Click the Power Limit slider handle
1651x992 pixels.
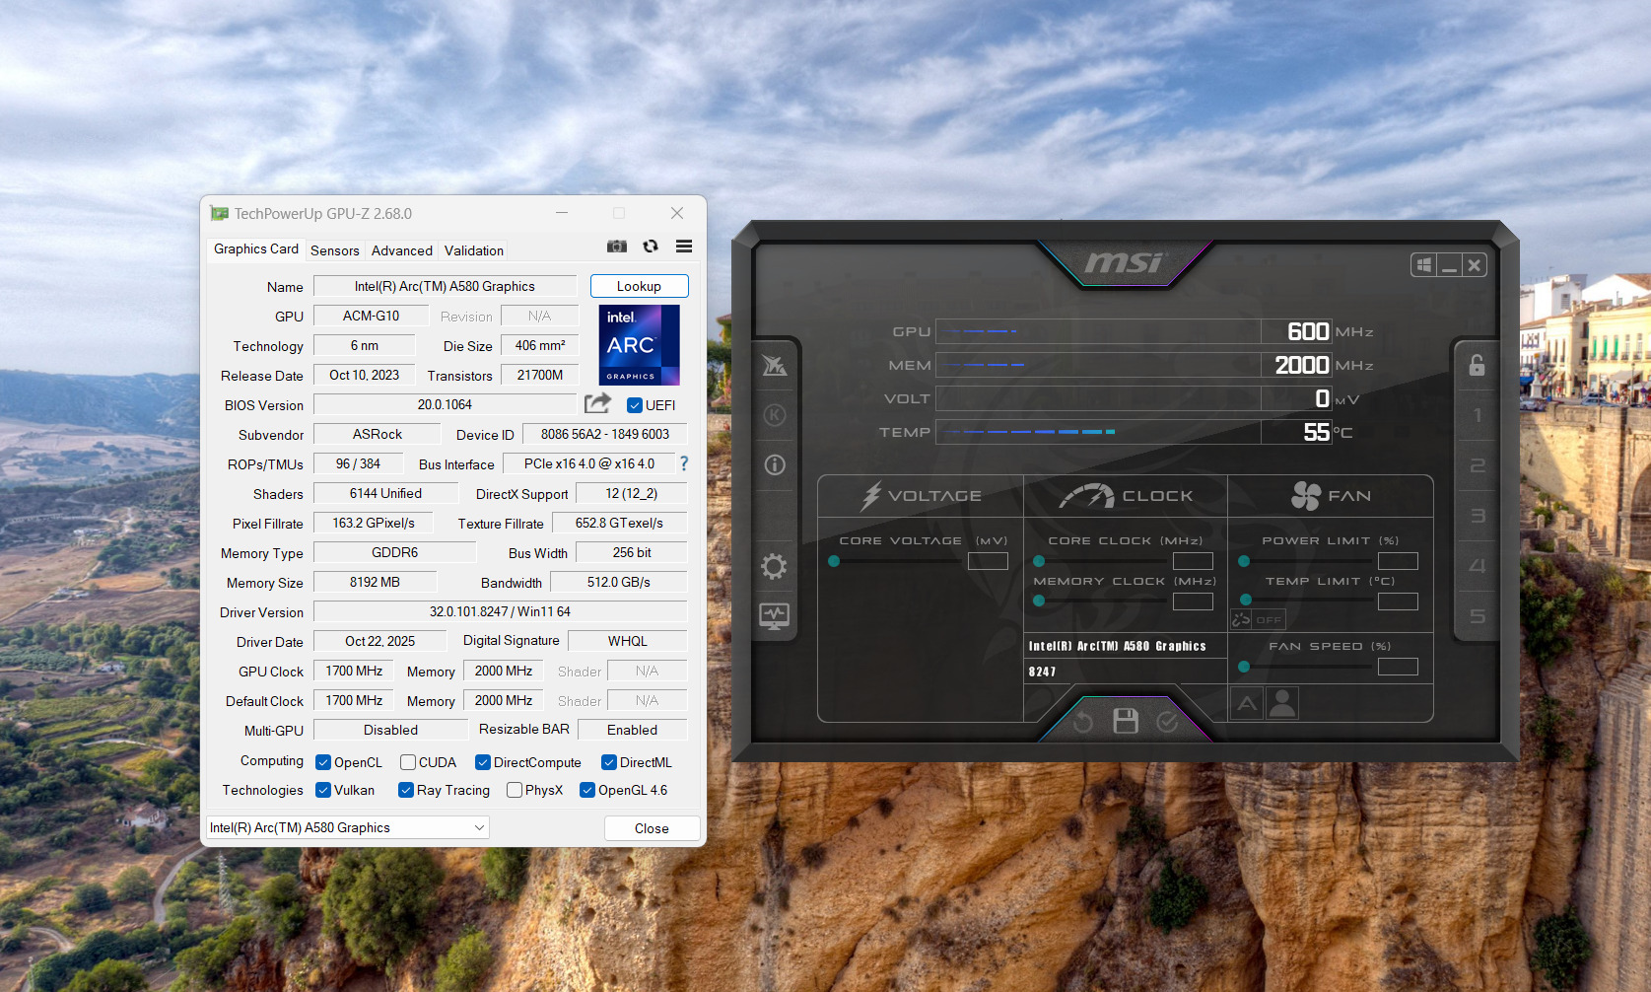(1244, 561)
